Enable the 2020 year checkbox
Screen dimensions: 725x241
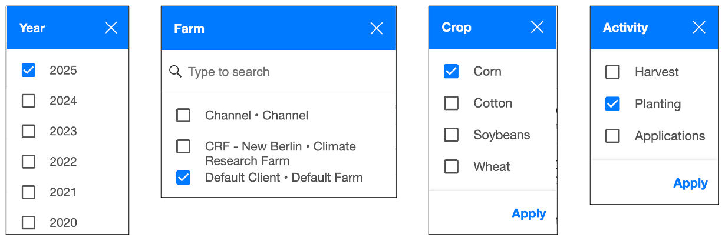[x=28, y=223]
